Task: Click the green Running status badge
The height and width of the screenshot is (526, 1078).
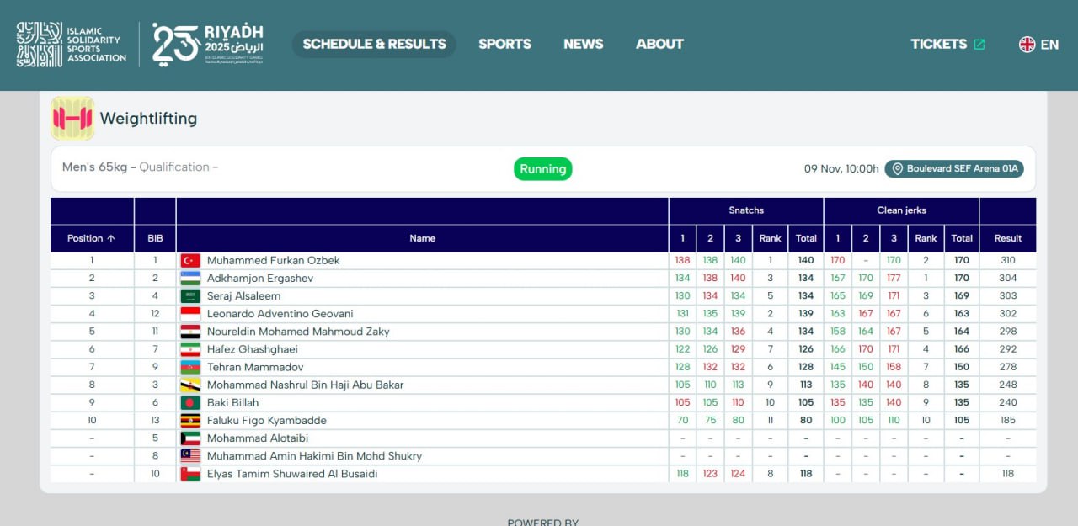Action: pyautogui.click(x=542, y=169)
